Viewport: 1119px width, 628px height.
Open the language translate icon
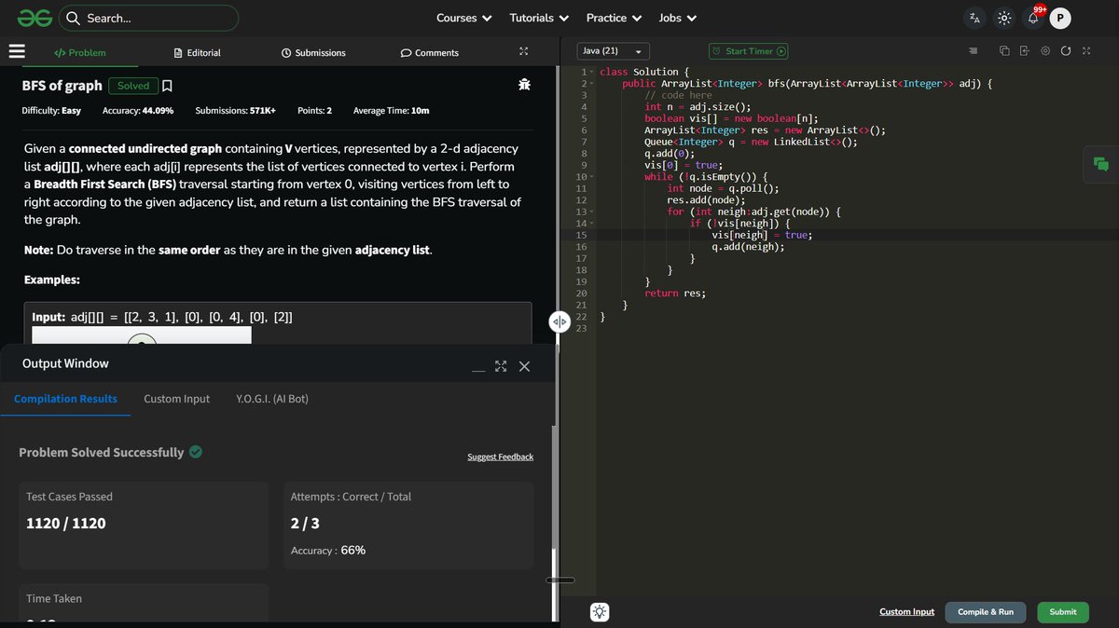point(974,18)
